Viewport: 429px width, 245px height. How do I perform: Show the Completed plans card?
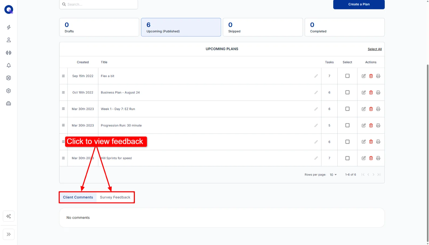point(345,27)
